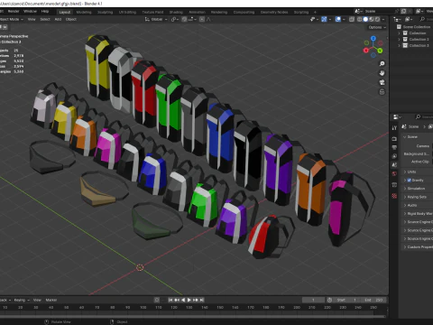Select solid viewport shading
The height and width of the screenshot is (325, 433).
point(365,19)
